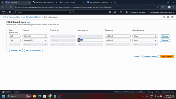Click Source field for rule 200
176x99 pixels.
coord(118,36)
